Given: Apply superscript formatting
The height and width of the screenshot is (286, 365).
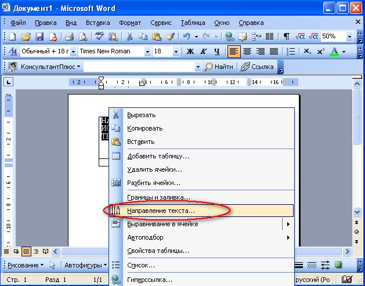Looking at the screenshot, I should click(x=320, y=51).
